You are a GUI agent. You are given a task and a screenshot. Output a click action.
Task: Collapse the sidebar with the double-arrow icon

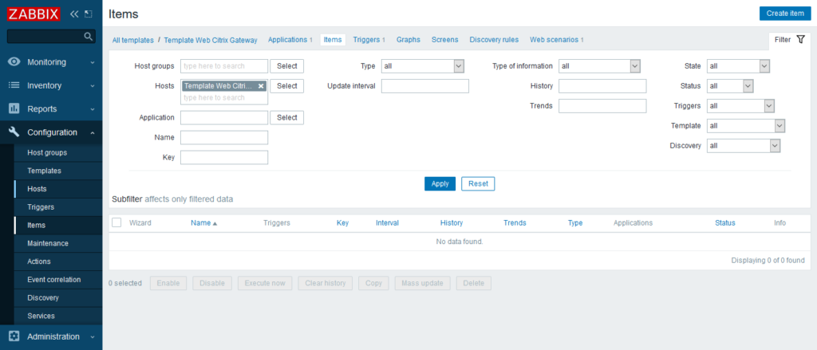coord(74,14)
